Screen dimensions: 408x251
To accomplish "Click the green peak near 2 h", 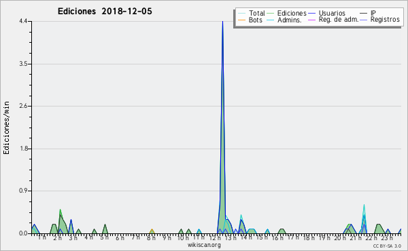I will click(60, 220).
